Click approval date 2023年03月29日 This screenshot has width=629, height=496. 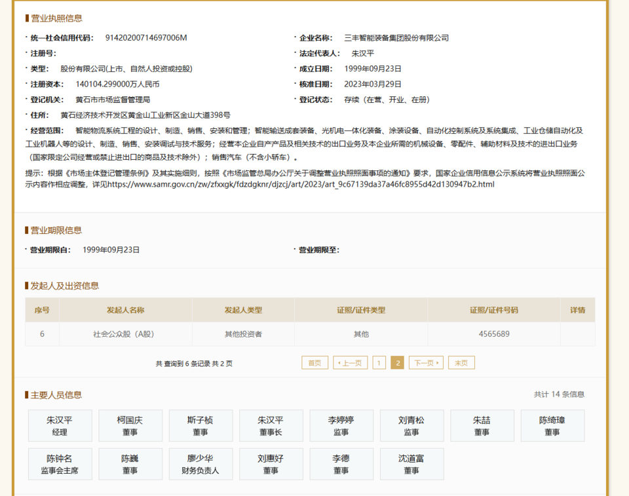[373, 85]
